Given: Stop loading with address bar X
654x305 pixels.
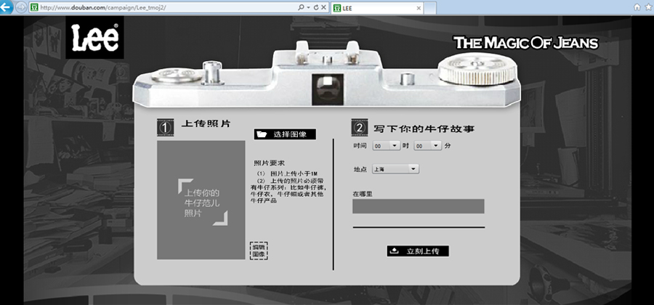Looking at the screenshot, I should (x=323, y=7).
